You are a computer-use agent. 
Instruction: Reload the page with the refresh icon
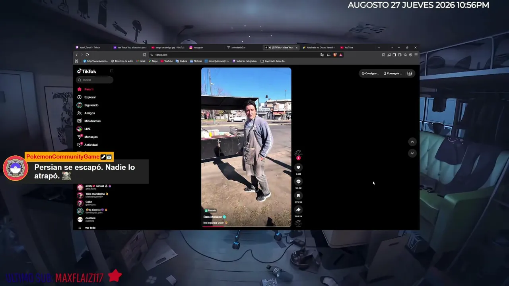[x=87, y=55]
